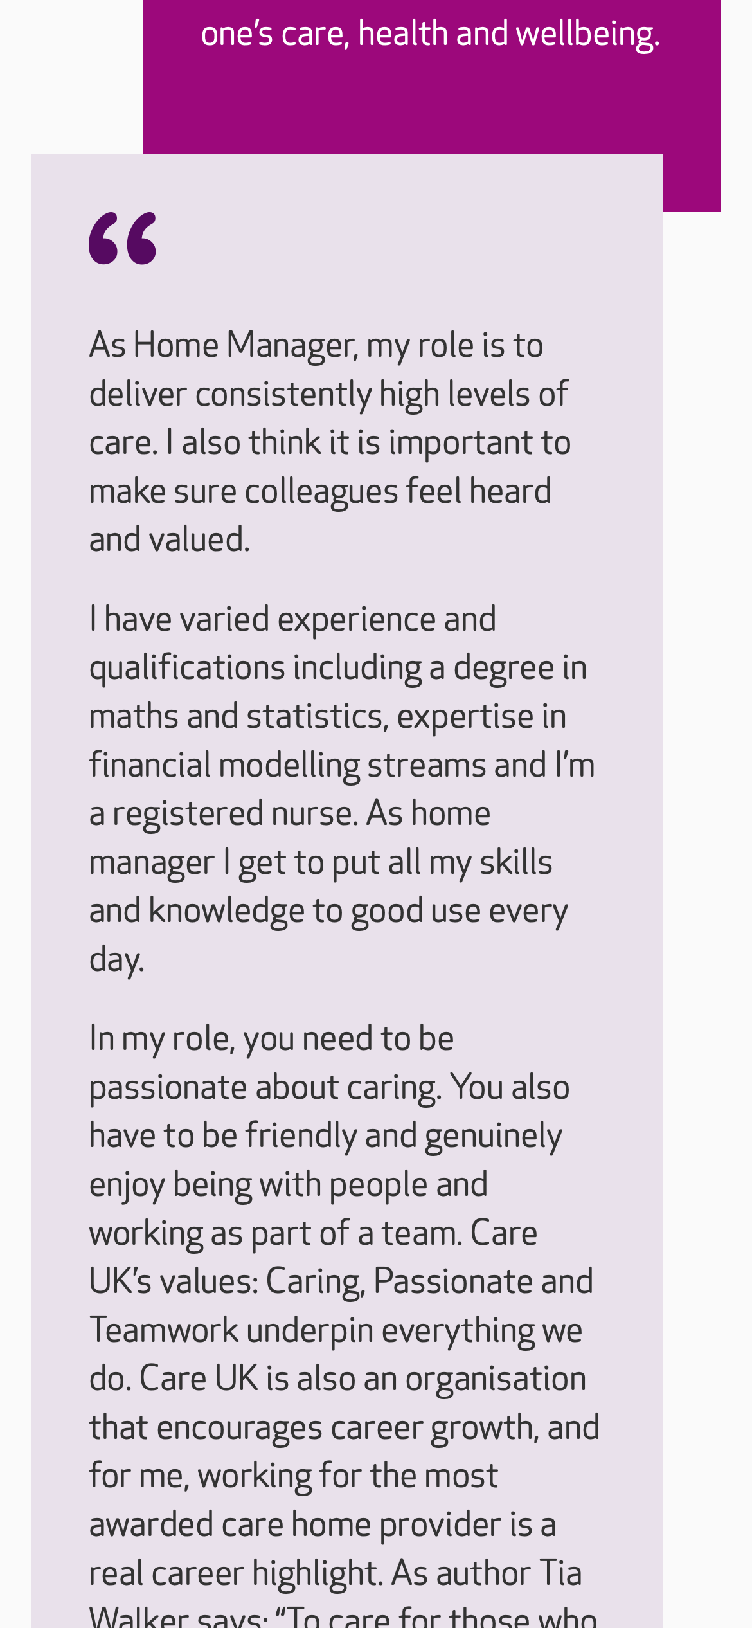Click the purple opening quotation mark icon
Screen dimensions: 752x1628
[122, 239]
